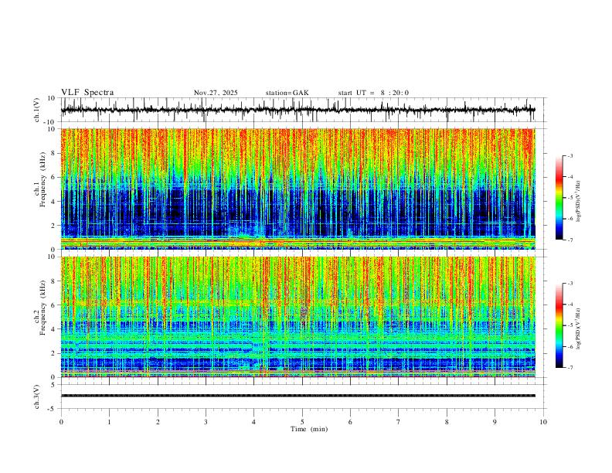
Task: Click time axis tick label "4"
Action: point(254,422)
